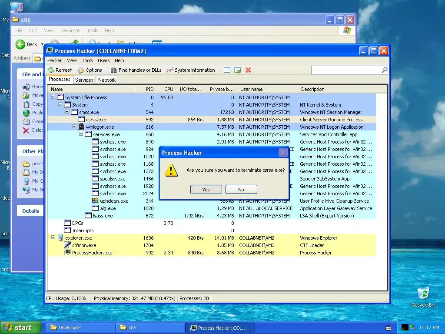
Task: Select the DPCs row
Action: 212,223
